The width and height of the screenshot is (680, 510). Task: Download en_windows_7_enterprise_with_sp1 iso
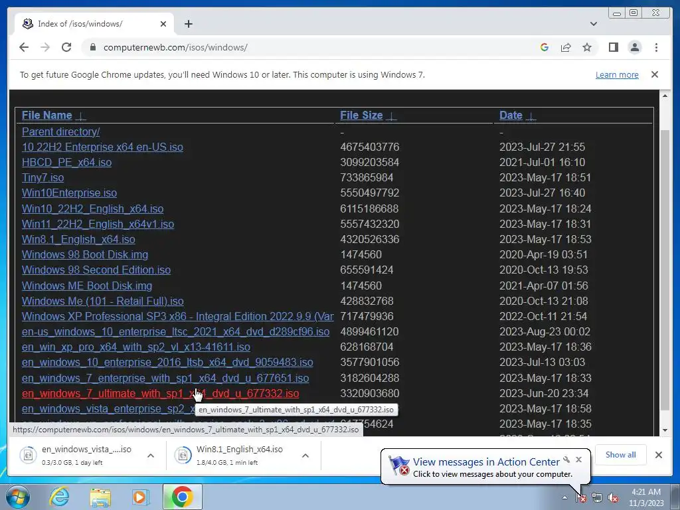165,378
